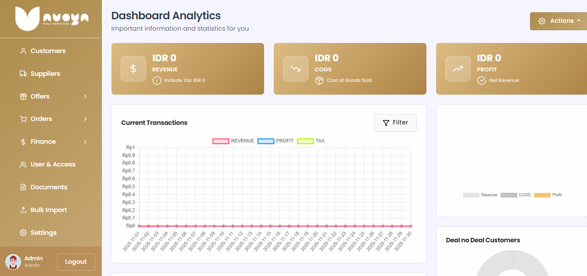
Task: Click the 'Current Transactions' chart title
Action: [154, 123]
